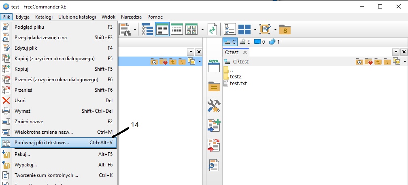Expand the layout tiles dropdown arrow

pyautogui.click(x=255, y=29)
